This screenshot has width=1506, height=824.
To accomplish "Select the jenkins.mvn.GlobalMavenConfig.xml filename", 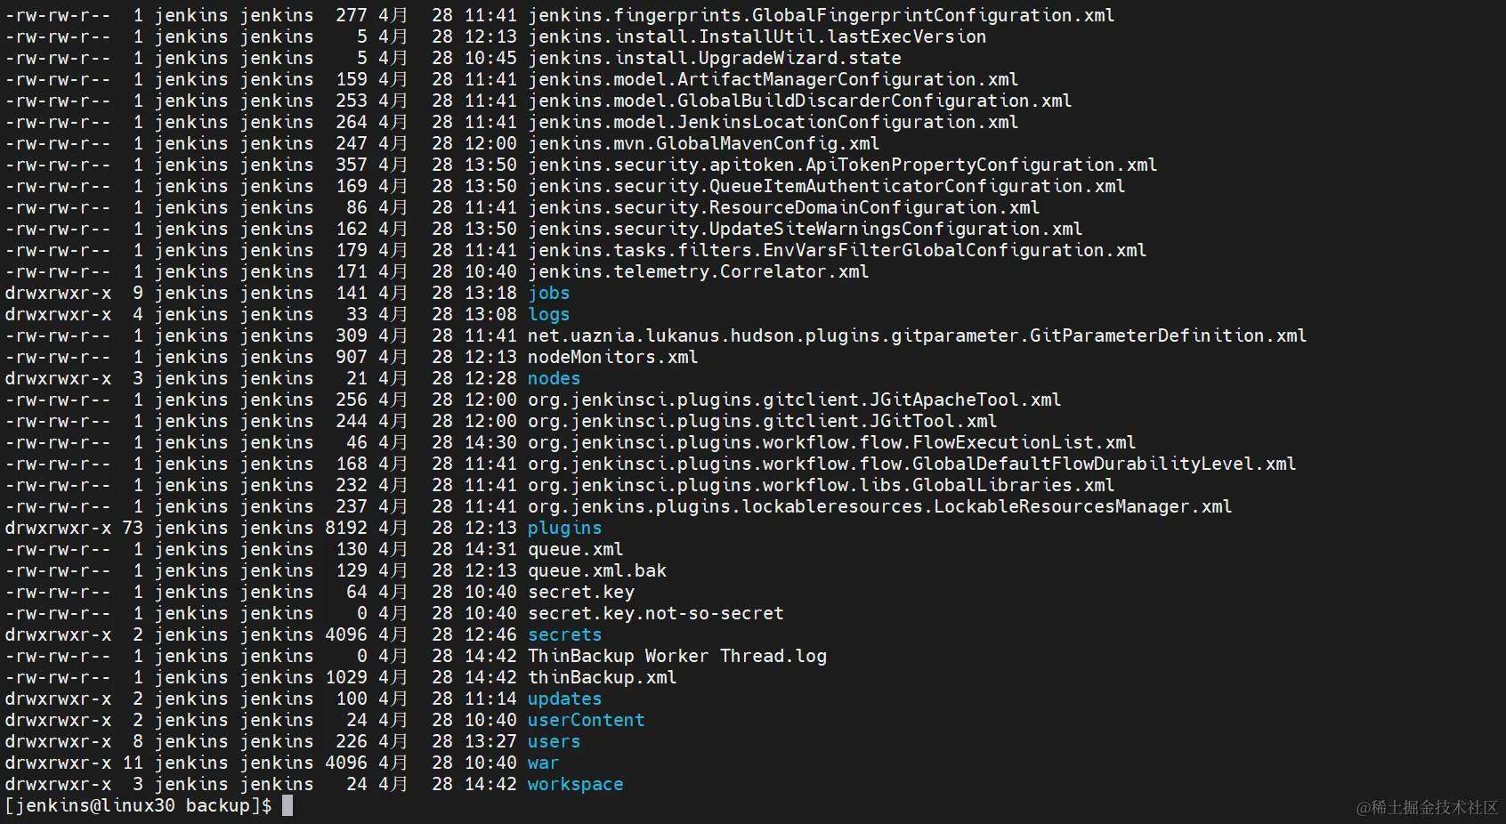I will [703, 143].
